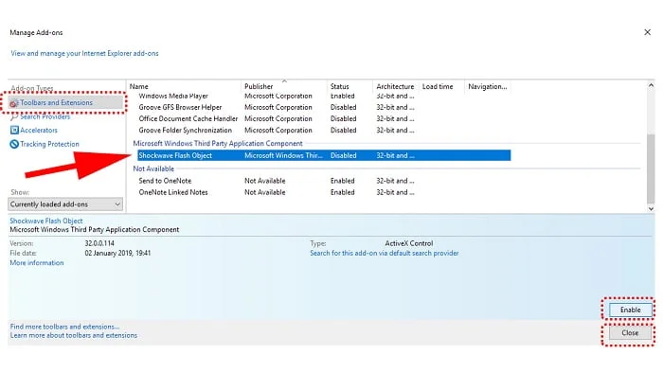Viewport: 663px width, 372px height.
Task: Sort by Architecture column header
Action: click(395, 87)
